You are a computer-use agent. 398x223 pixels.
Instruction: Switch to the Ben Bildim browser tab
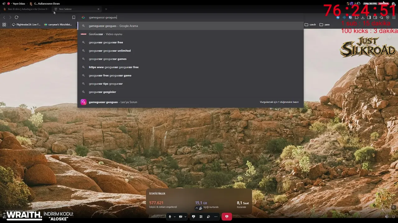point(26,9)
